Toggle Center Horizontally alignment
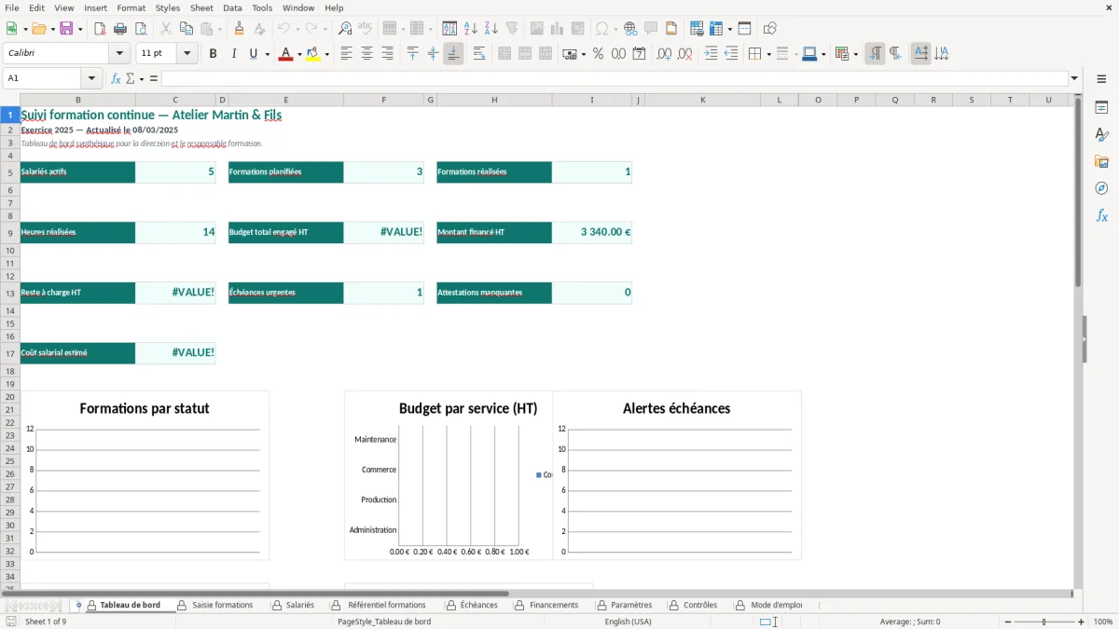This screenshot has width=1119, height=629. (x=366, y=54)
